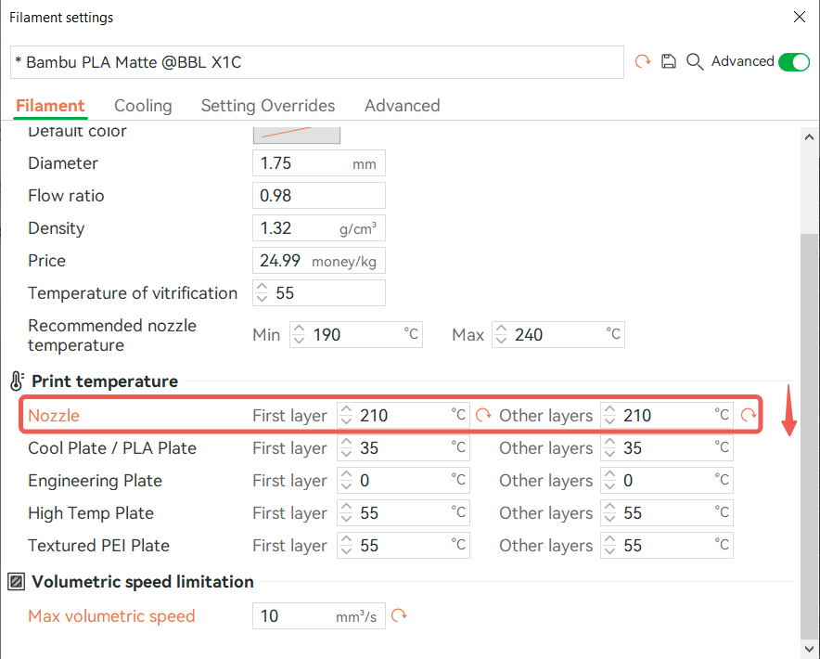Image resolution: width=820 pixels, height=659 pixels.
Task: Click the Recommended nozzle temperature label
Action: 112,335
